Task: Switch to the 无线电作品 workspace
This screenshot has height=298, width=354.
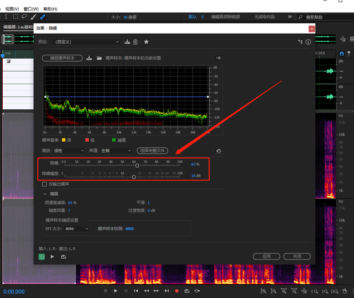Action: point(264,17)
